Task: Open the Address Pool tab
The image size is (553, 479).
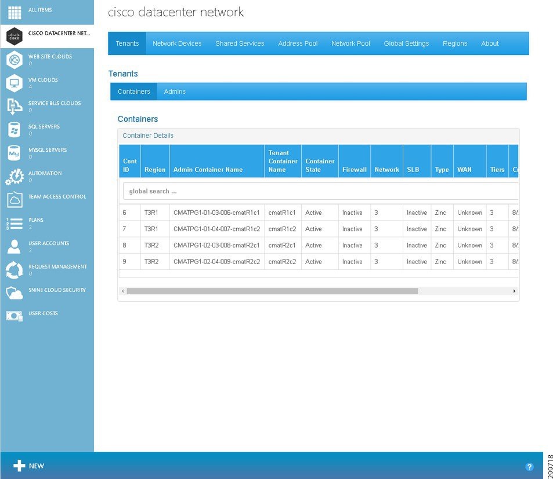Action: [x=298, y=43]
